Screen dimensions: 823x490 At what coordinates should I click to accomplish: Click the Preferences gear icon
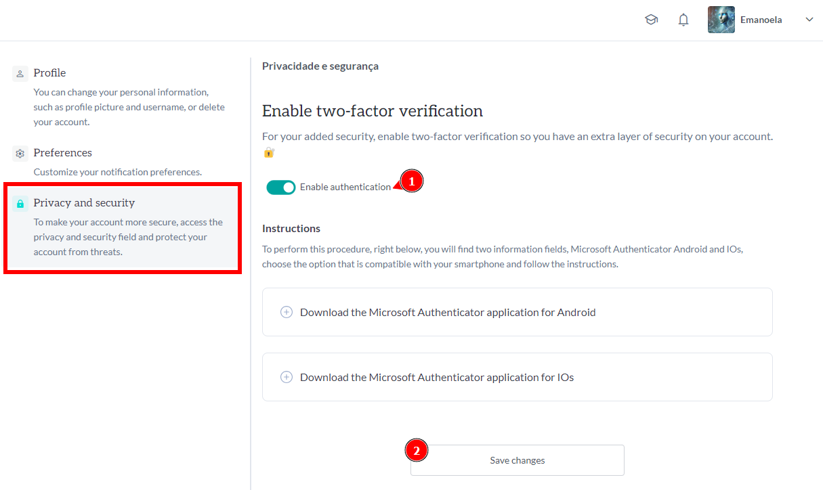pos(19,152)
